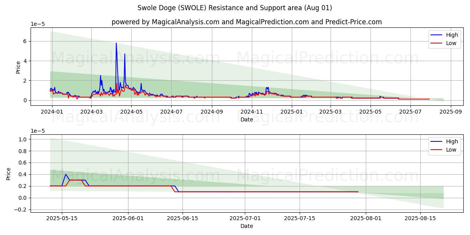Pick the '2025-06-15' date tick label

click(x=183, y=218)
